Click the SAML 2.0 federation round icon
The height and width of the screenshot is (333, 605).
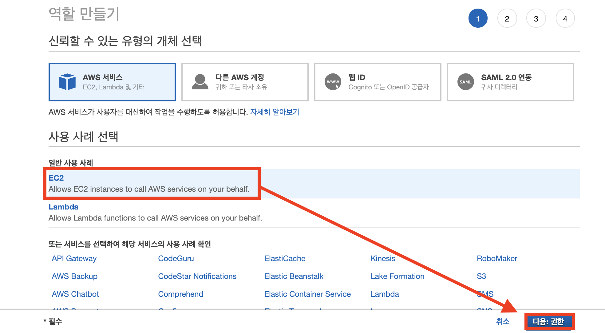point(465,82)
